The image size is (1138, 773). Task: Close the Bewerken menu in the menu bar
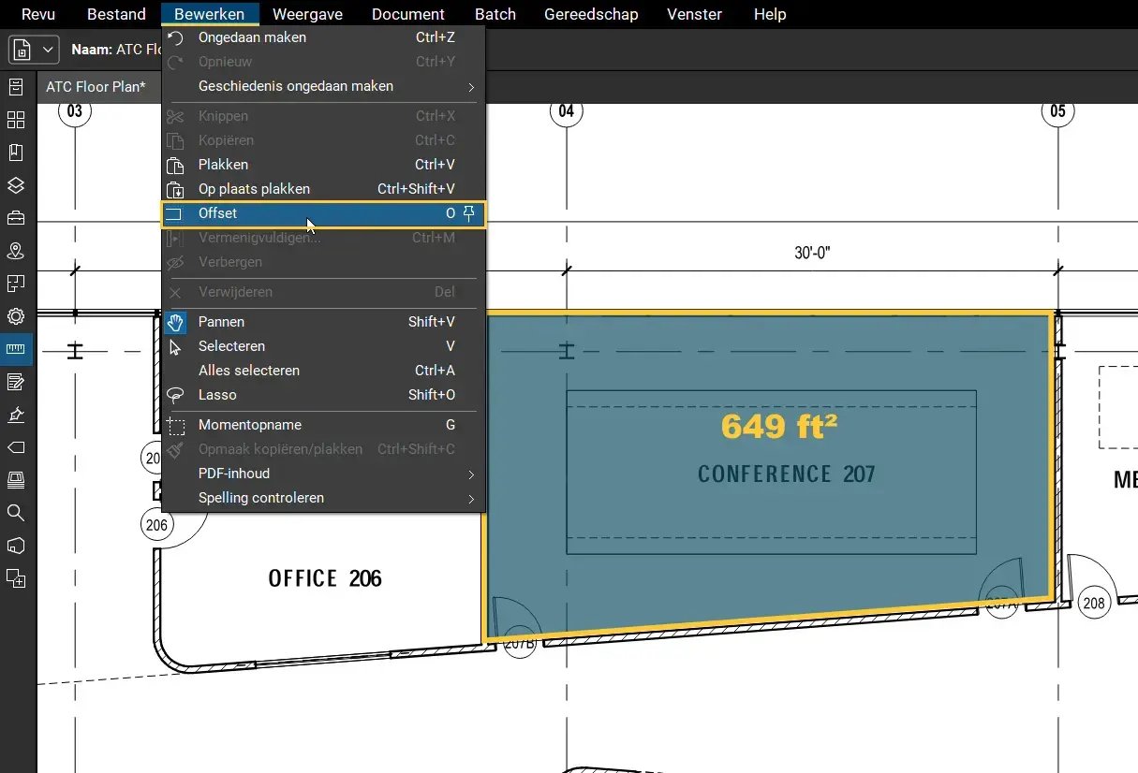pyautogui.click(x=209, y=14)
